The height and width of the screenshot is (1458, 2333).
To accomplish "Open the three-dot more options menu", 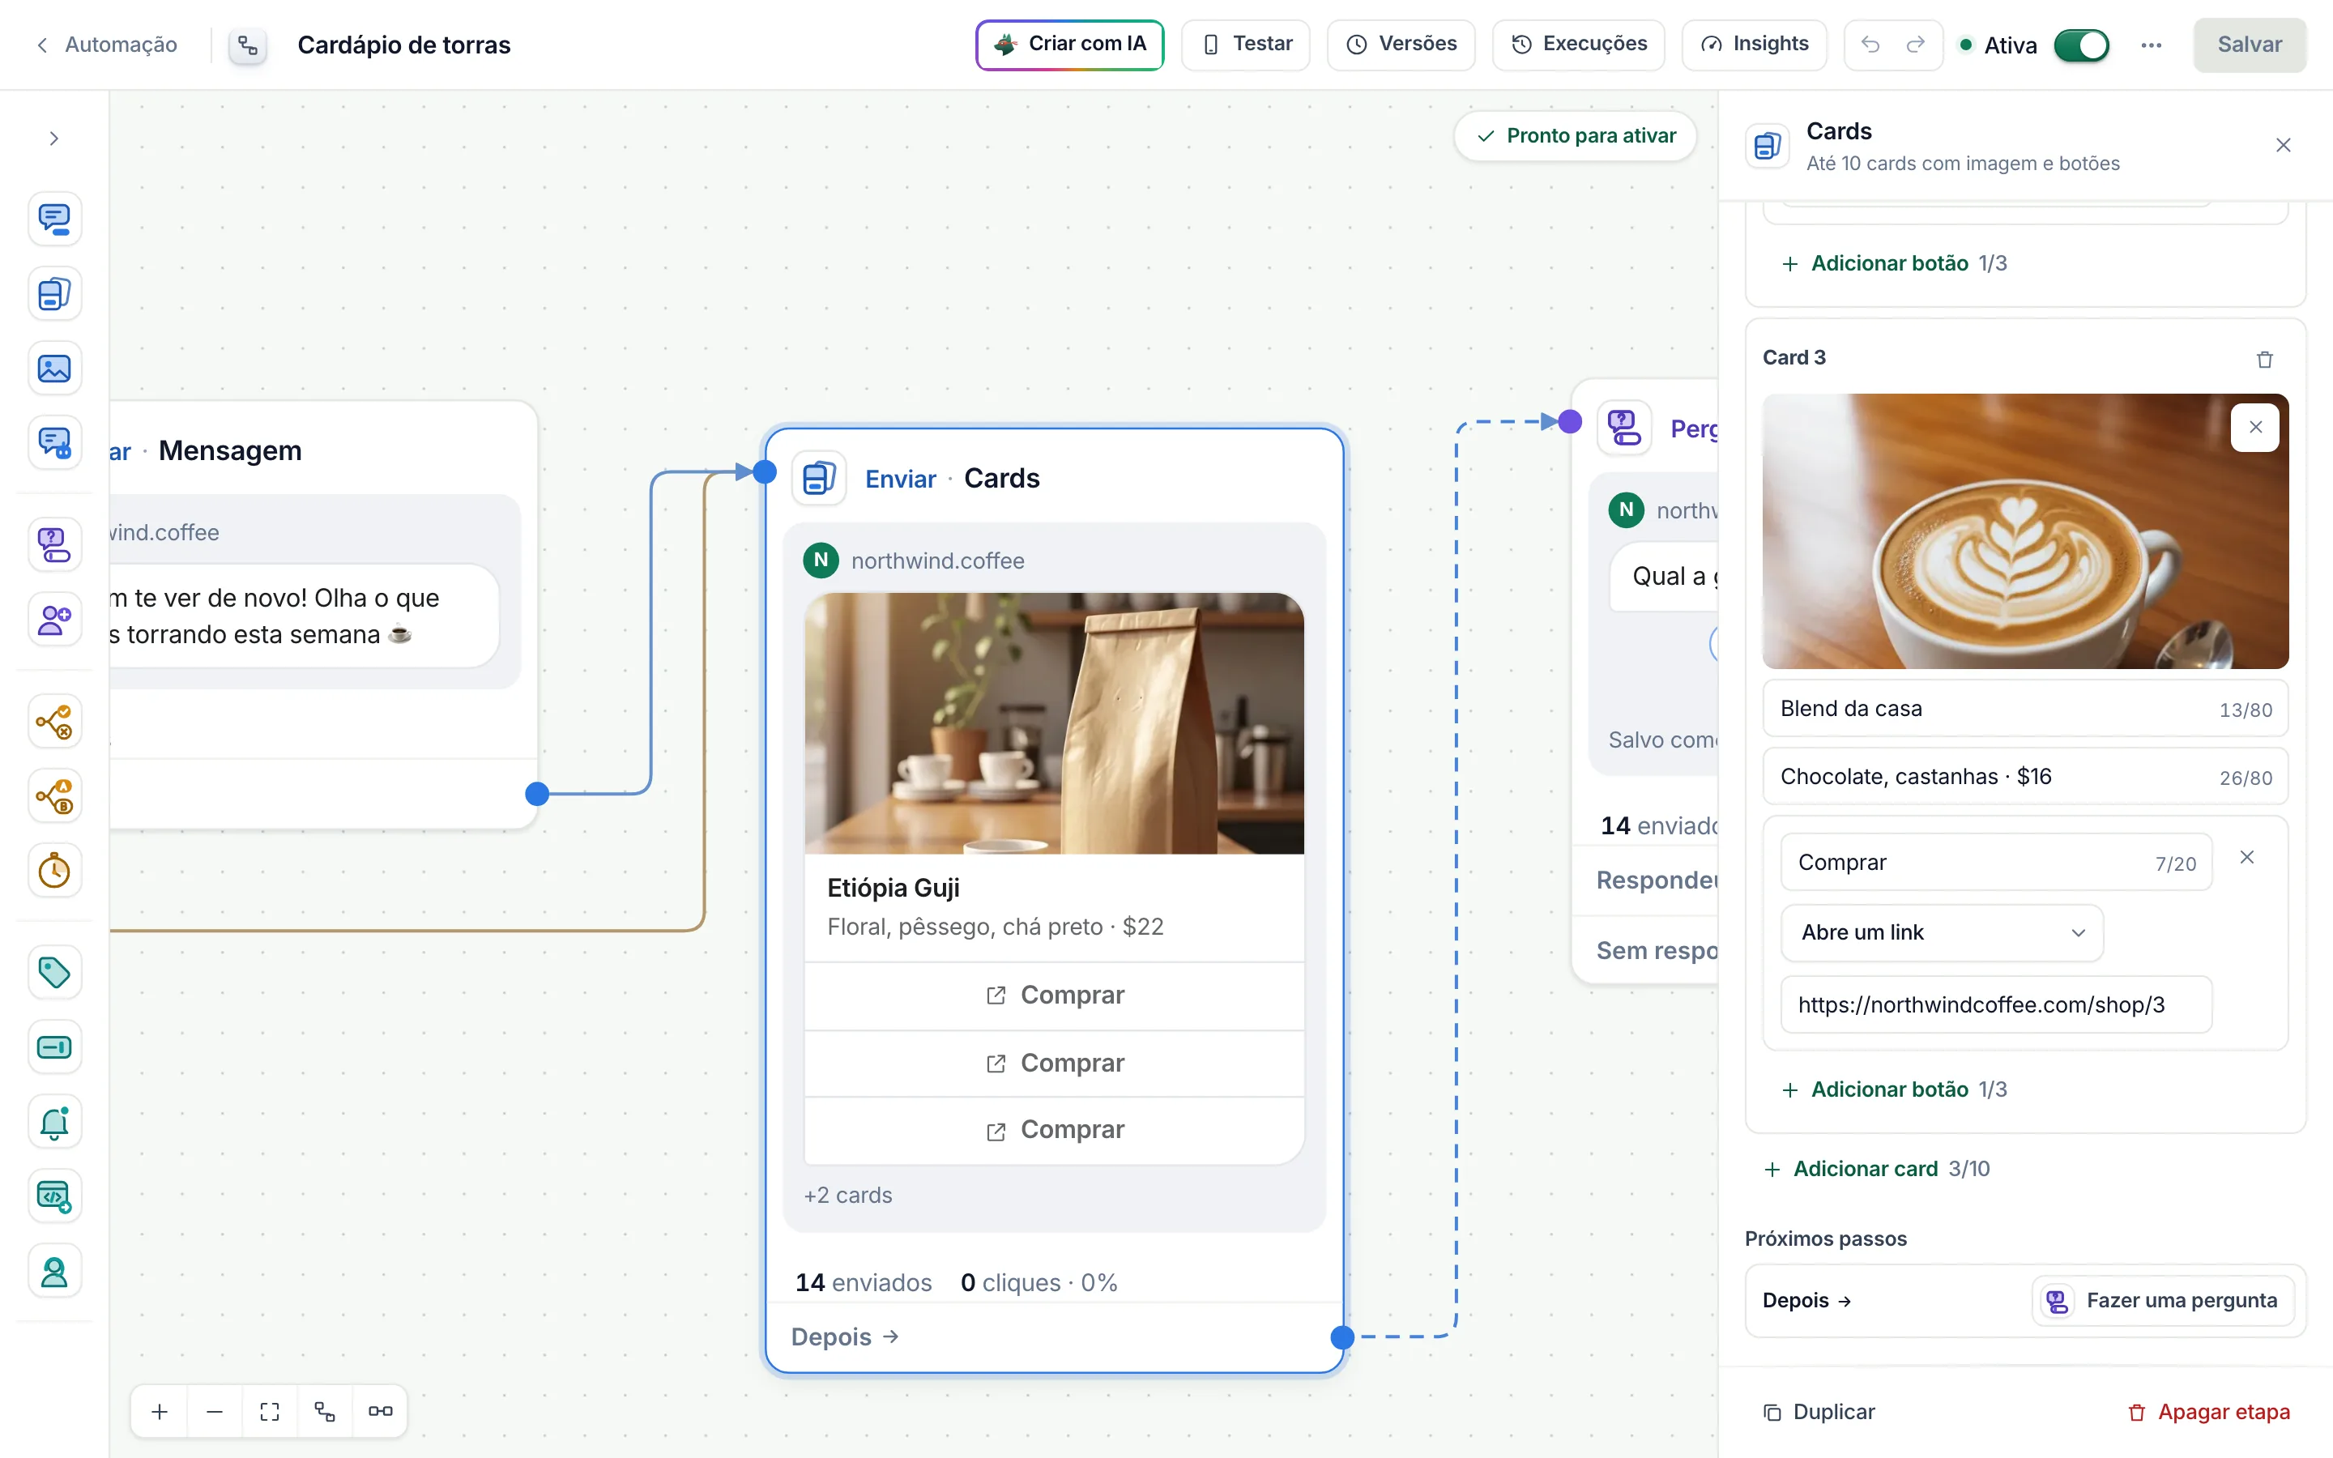I will (2151, 45).
